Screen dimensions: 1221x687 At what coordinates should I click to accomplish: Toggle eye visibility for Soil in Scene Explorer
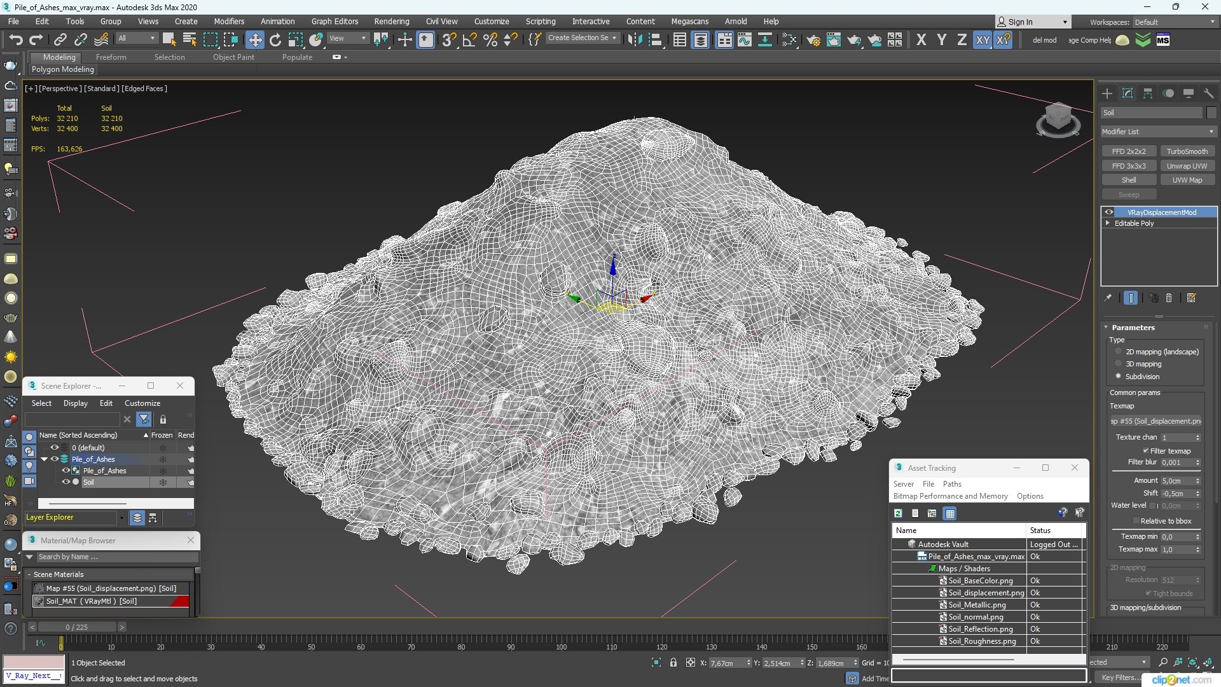pos(66,482)
